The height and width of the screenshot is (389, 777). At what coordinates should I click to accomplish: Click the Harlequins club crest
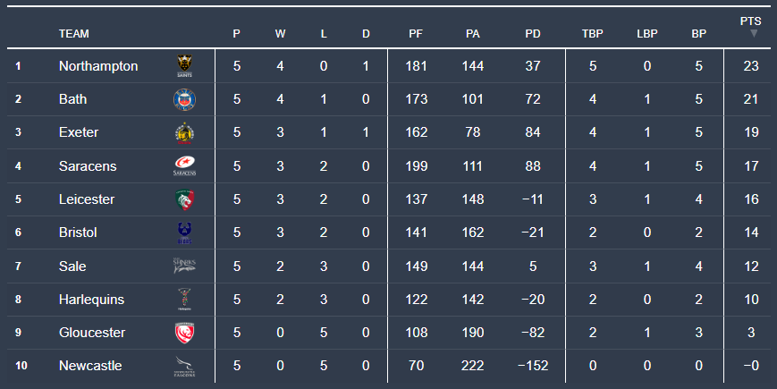tap(183, 299)
